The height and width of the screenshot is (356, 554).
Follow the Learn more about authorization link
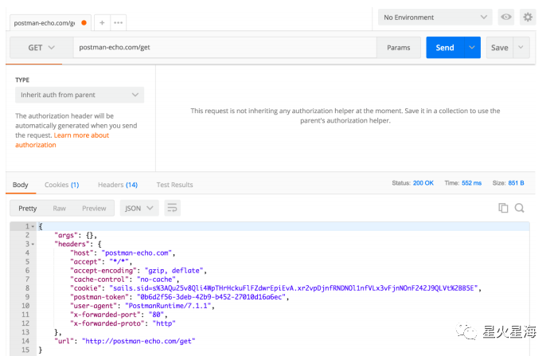pyautogui.click(x=62, y=140)
